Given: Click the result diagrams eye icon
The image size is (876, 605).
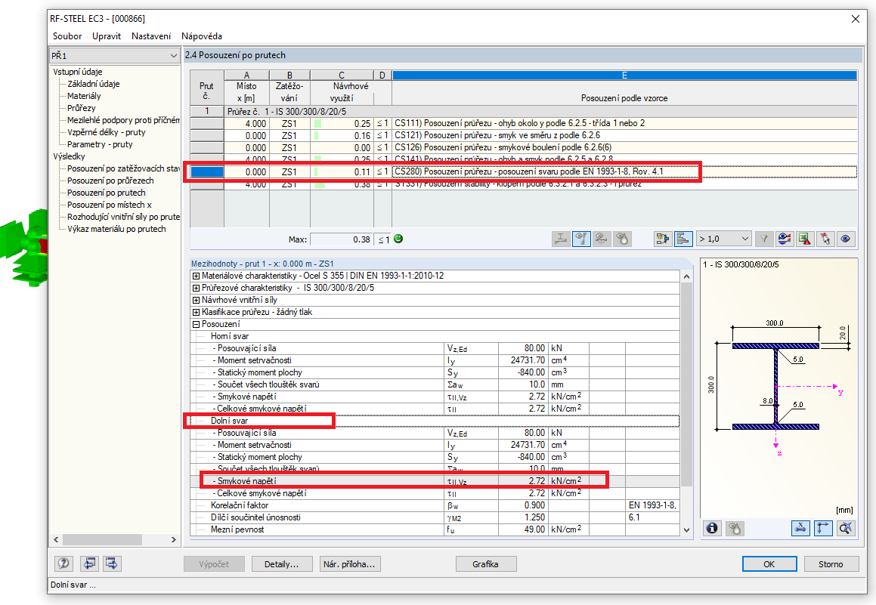Looking at the screenshot, I should coord(785,239).
